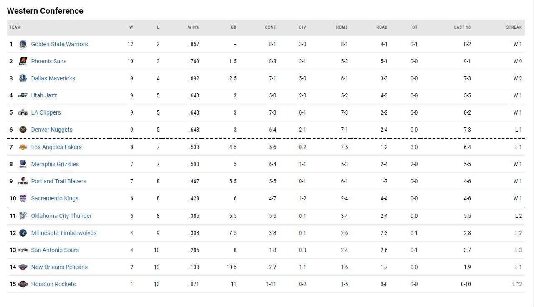534x307 pixels.
Task: Click the Utah Jazz logo icon
Action: point(23,95)
